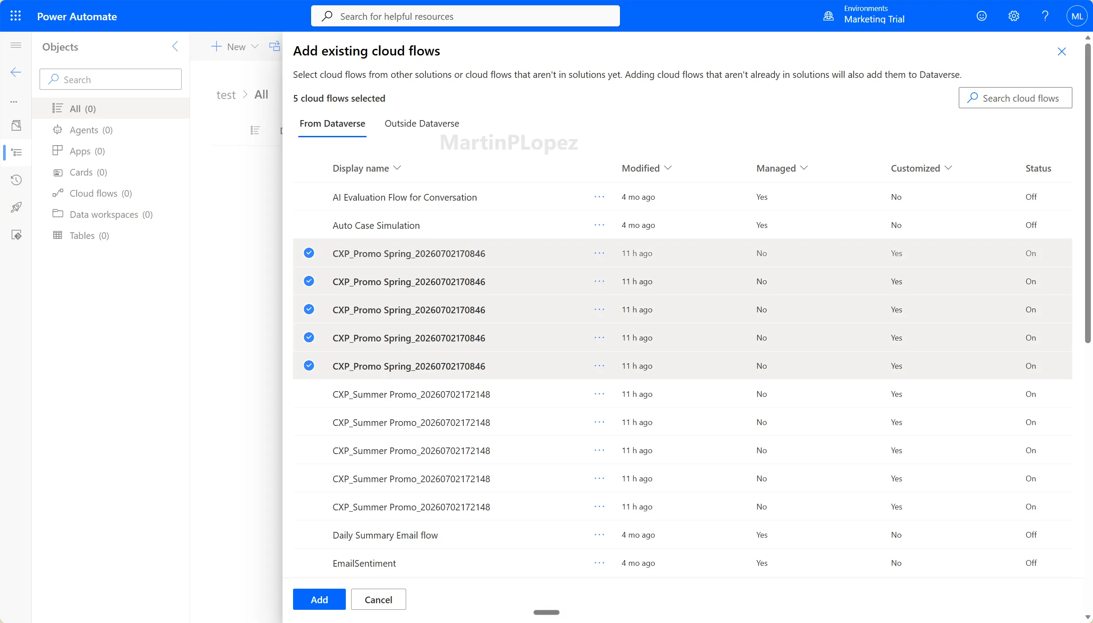Open the ML account avatar

click(1077, 16)
